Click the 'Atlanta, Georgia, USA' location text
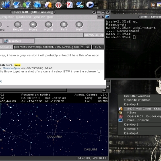The width and height of the screenshot is (161, 161). point(91,95)
